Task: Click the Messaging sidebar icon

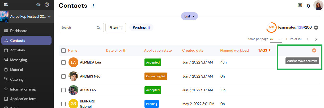Action: (x=6, y=60)
